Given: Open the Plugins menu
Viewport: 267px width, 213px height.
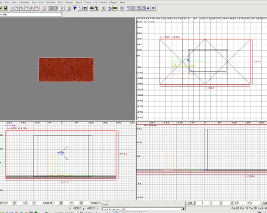Looking at the screenshot, I should [113, 2].
